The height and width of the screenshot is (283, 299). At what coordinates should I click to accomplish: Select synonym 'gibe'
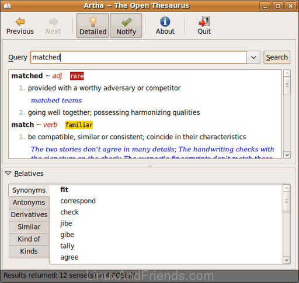click(x=67, y=235)
